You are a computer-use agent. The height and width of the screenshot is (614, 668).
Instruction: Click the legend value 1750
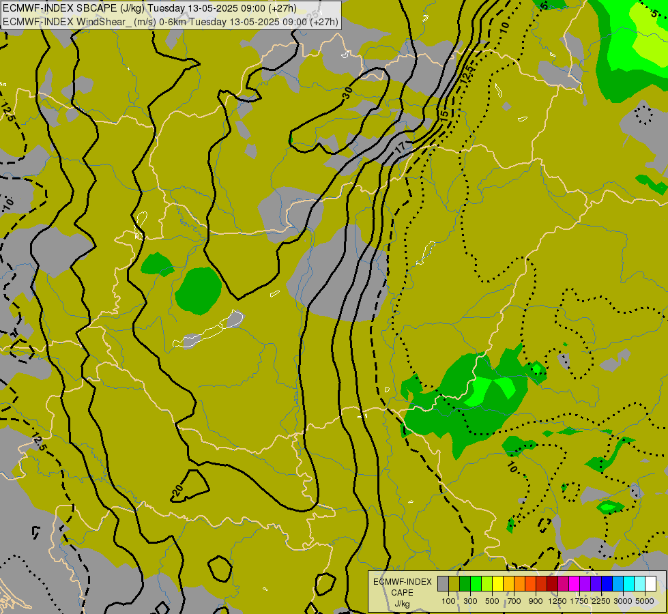(579, 601)
